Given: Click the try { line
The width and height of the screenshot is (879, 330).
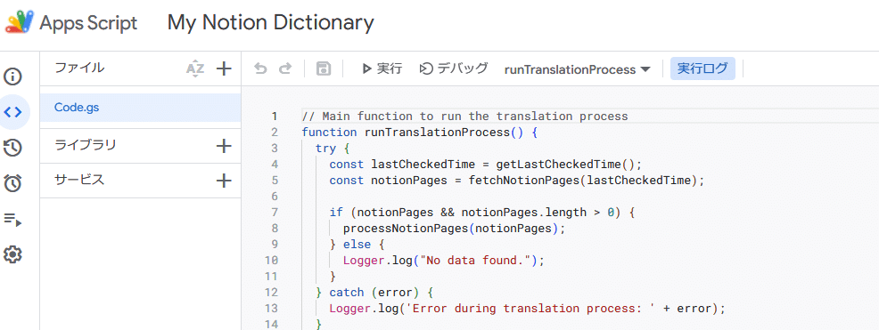Looking at the screenshot, I should [333, 149].
